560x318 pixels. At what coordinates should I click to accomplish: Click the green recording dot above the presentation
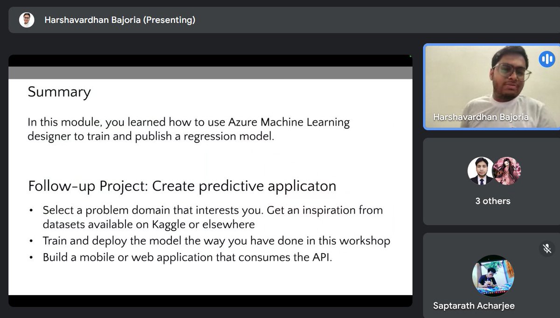tap(410, 56)
